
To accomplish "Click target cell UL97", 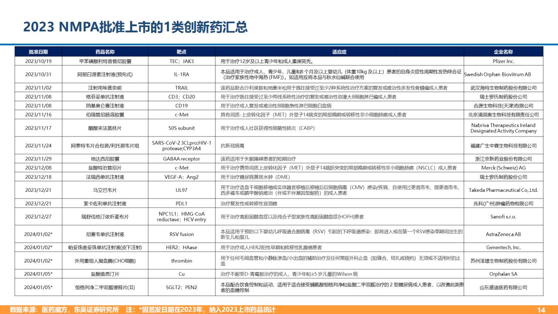I will 181,190.
